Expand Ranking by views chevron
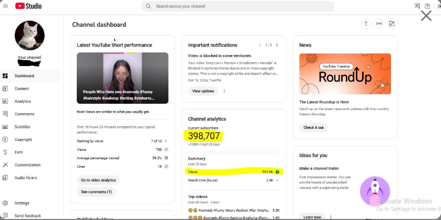Viewport: 441px width, 220px height. (166, 141)
